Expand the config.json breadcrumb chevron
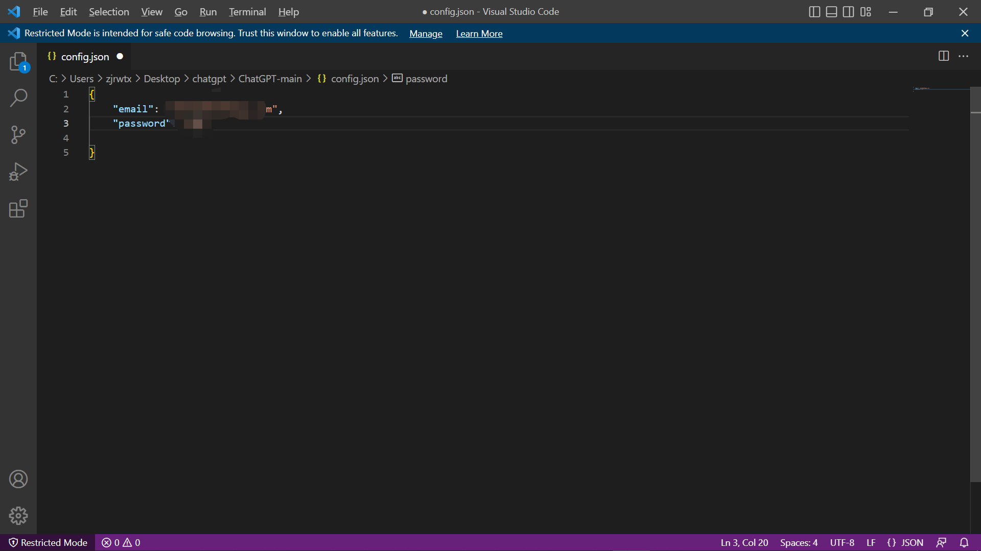This screenshot has height=551, width=981. click(x=385, y=79)
